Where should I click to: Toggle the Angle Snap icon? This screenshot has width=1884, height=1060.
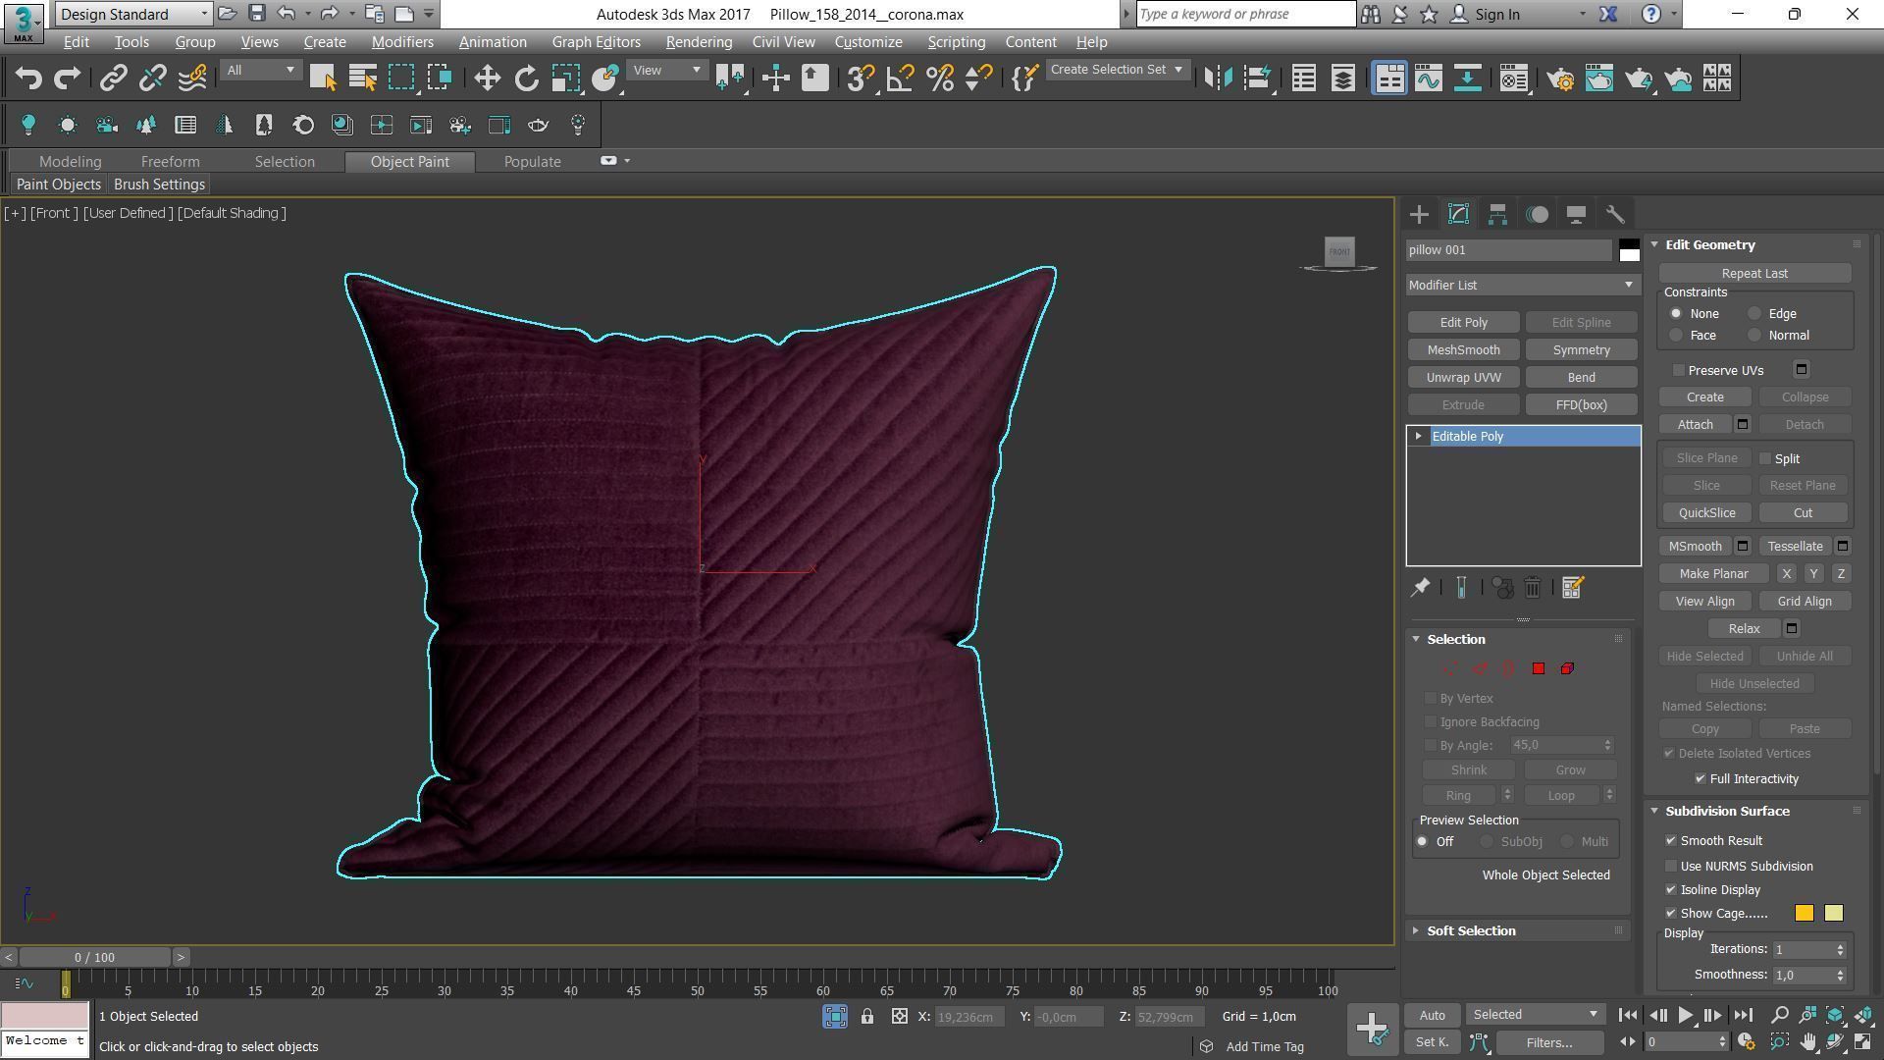[x=900, y=78]
